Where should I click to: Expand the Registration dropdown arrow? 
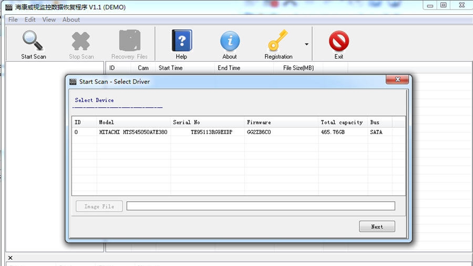[x=306, y=45]
